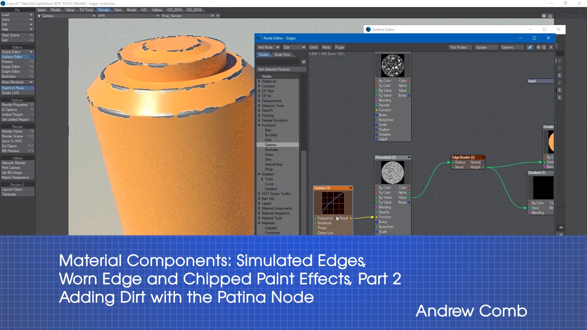Expand the Material Tools category
The width and height of the screenshot is (587, 330).
[x=259, y=218]
